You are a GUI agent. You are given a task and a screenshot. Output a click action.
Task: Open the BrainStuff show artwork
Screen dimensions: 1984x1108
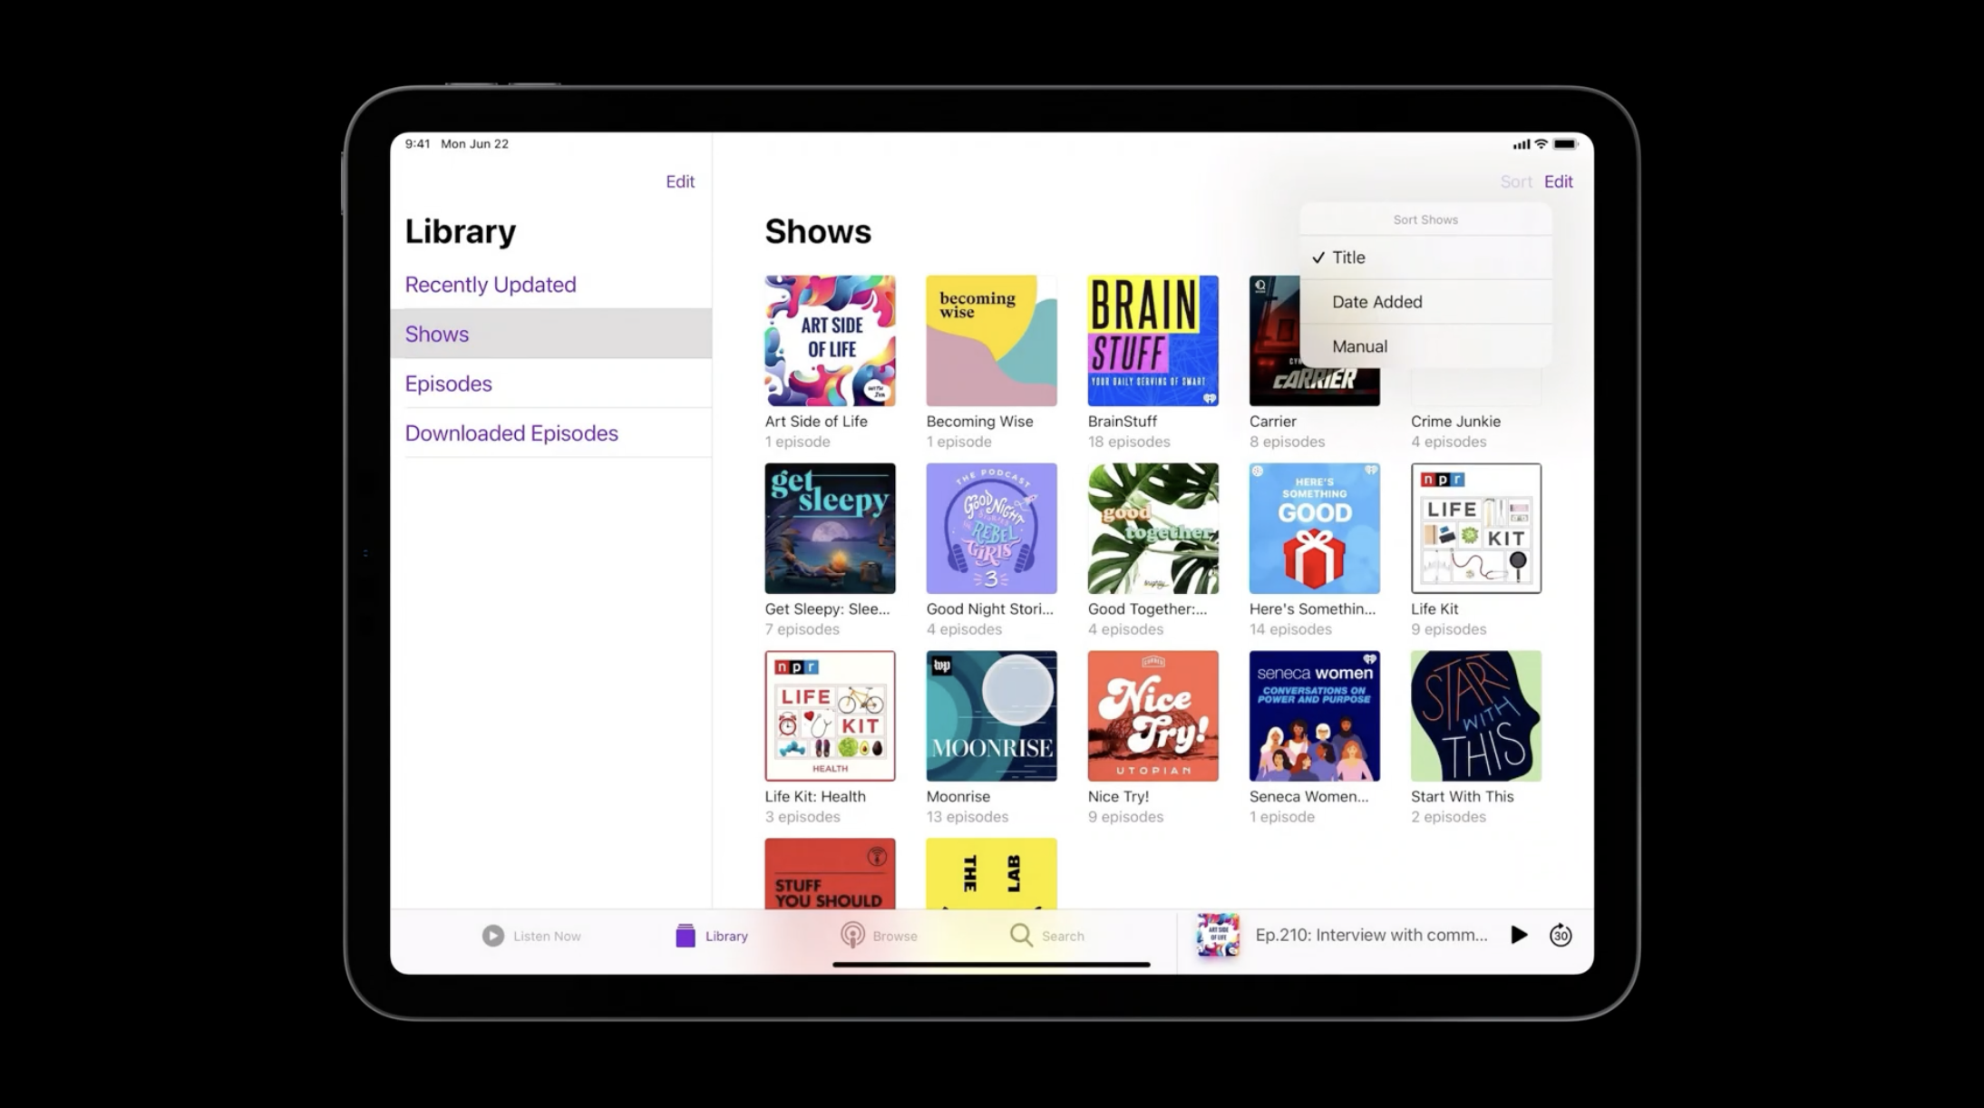coord(1152,341)
